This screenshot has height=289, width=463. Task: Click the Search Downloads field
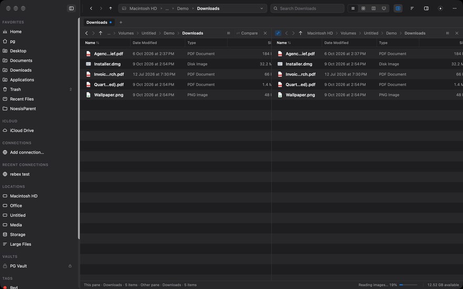[307, 8]
